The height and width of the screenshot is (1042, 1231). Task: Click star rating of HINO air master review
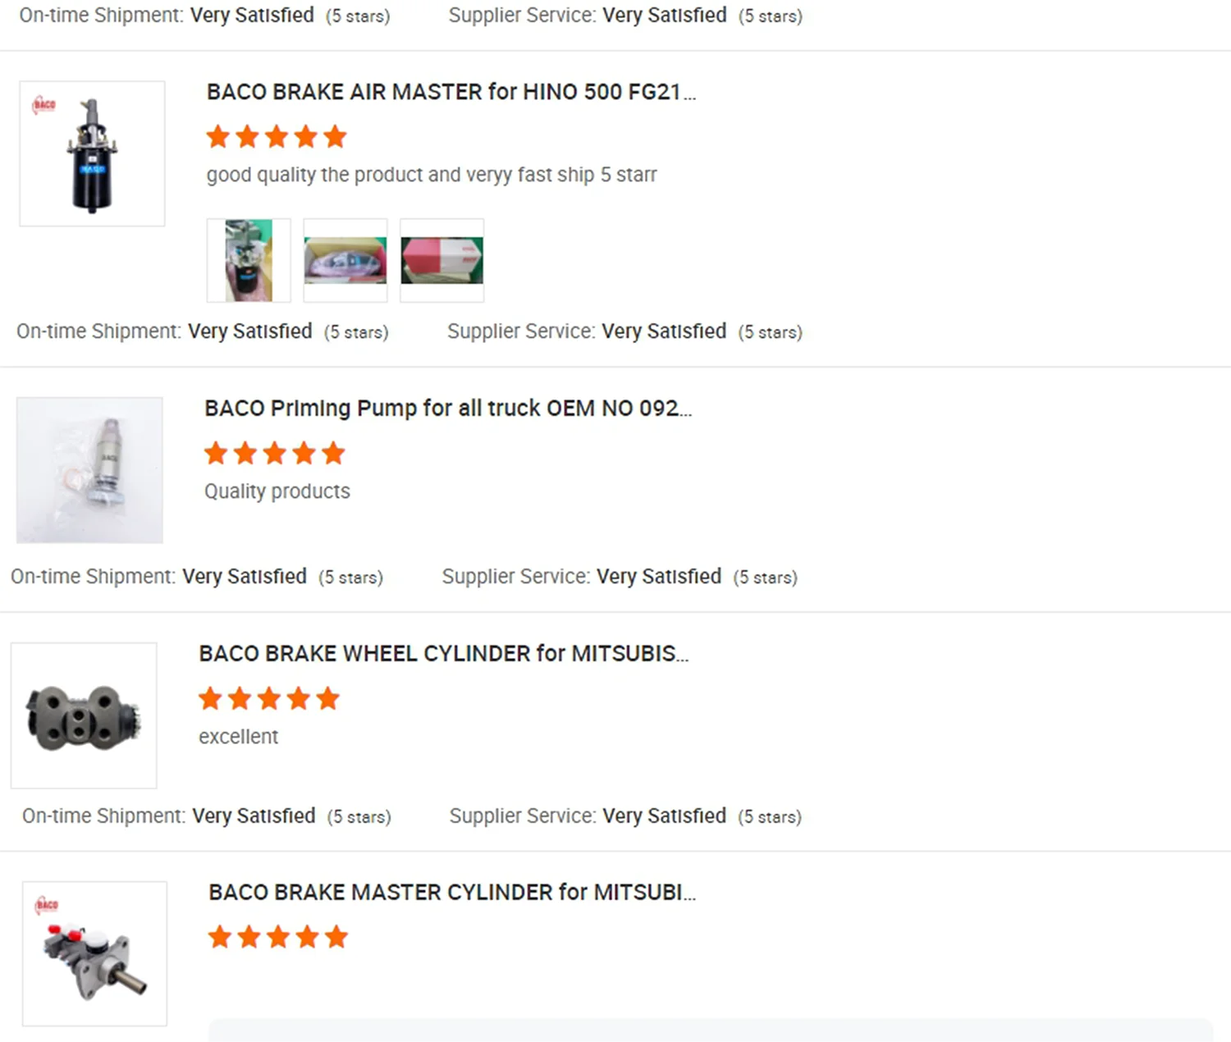[x=277, y=136]
